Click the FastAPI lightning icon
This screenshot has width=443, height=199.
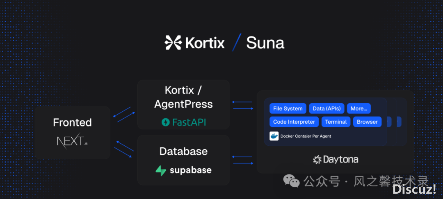pos(166,122)
